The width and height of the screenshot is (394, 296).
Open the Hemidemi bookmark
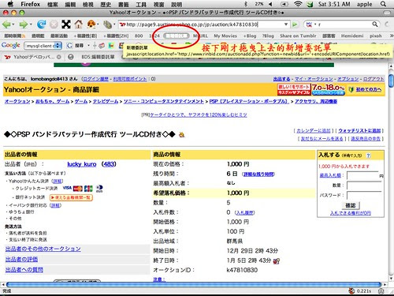(x=352, y=36)
